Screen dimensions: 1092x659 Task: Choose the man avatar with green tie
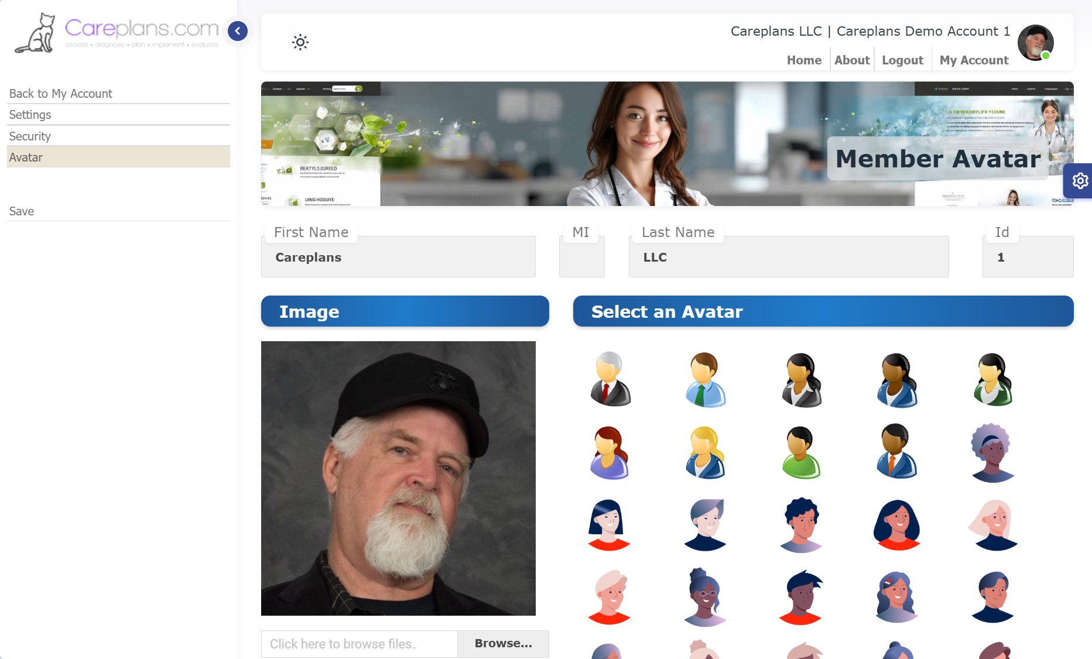[x=705, y=379]
